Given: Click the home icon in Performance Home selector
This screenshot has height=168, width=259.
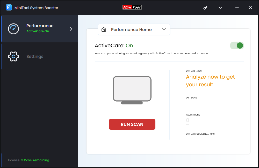Looking at the screenshot, I should click(x=104, y=29).
